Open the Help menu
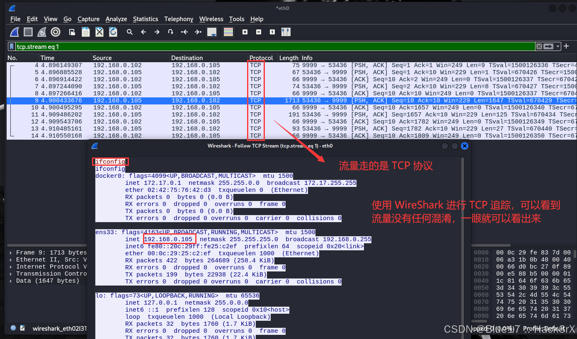 coord(257,19)
